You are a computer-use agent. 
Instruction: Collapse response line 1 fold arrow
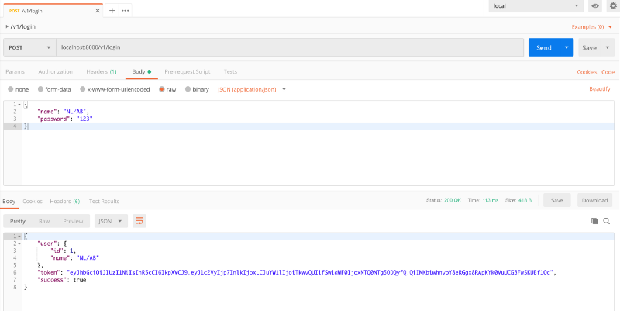coord(19,237)
